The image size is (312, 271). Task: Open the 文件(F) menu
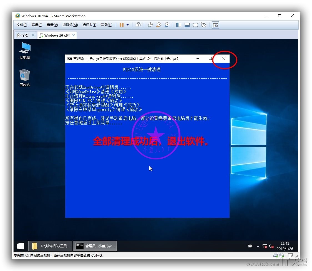22,25
